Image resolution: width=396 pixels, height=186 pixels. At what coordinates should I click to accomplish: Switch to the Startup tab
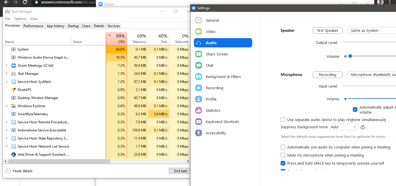tap(73, 26)
